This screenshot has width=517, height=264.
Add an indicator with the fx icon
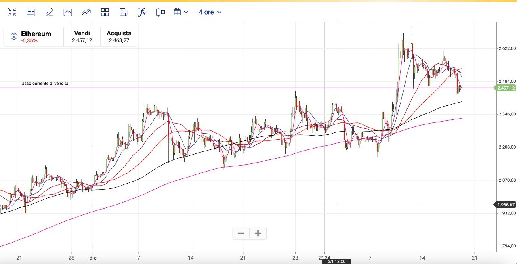pyautogui.click(x=141, y=12)
